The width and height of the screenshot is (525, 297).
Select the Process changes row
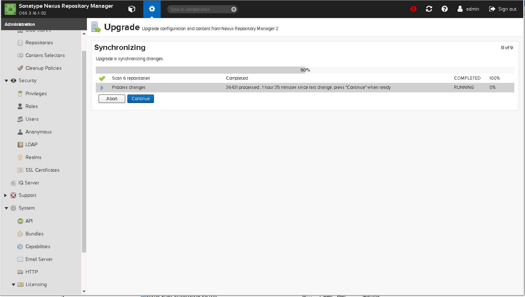click(x=305, y=87)
